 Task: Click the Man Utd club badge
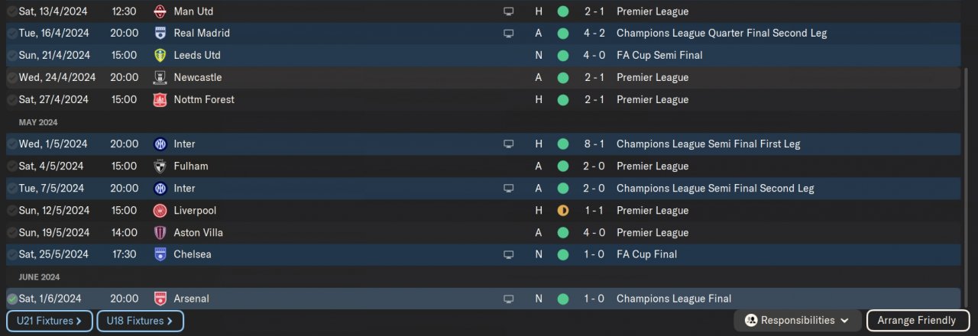pos(160,11)
